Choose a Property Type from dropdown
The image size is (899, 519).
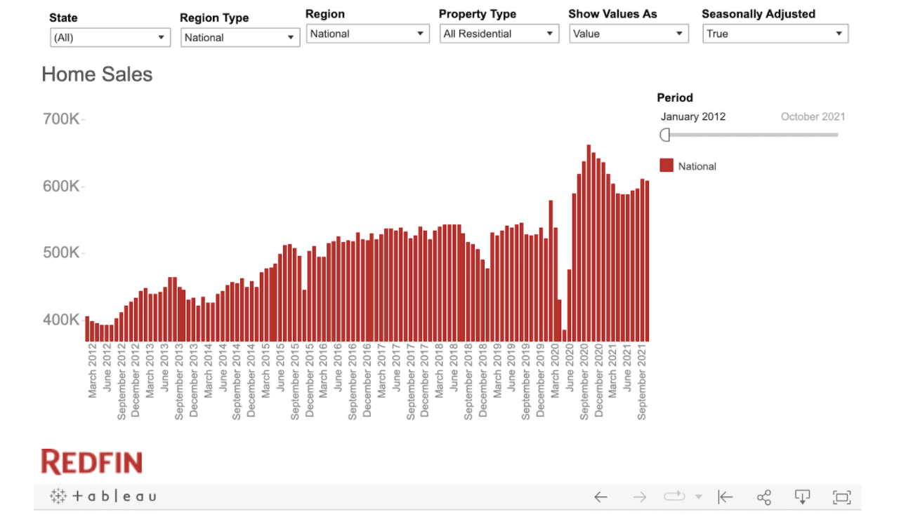(499, 34)
